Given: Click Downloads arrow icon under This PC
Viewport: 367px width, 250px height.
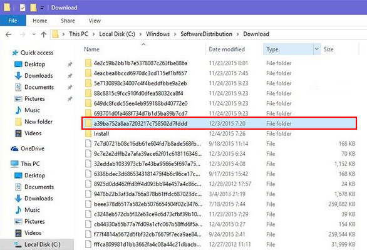Looking at the screenshot, I should tap(18, 199).
